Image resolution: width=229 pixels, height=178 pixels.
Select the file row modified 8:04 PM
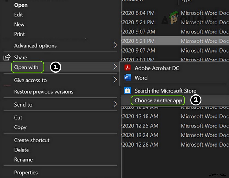tap(175, 13)
